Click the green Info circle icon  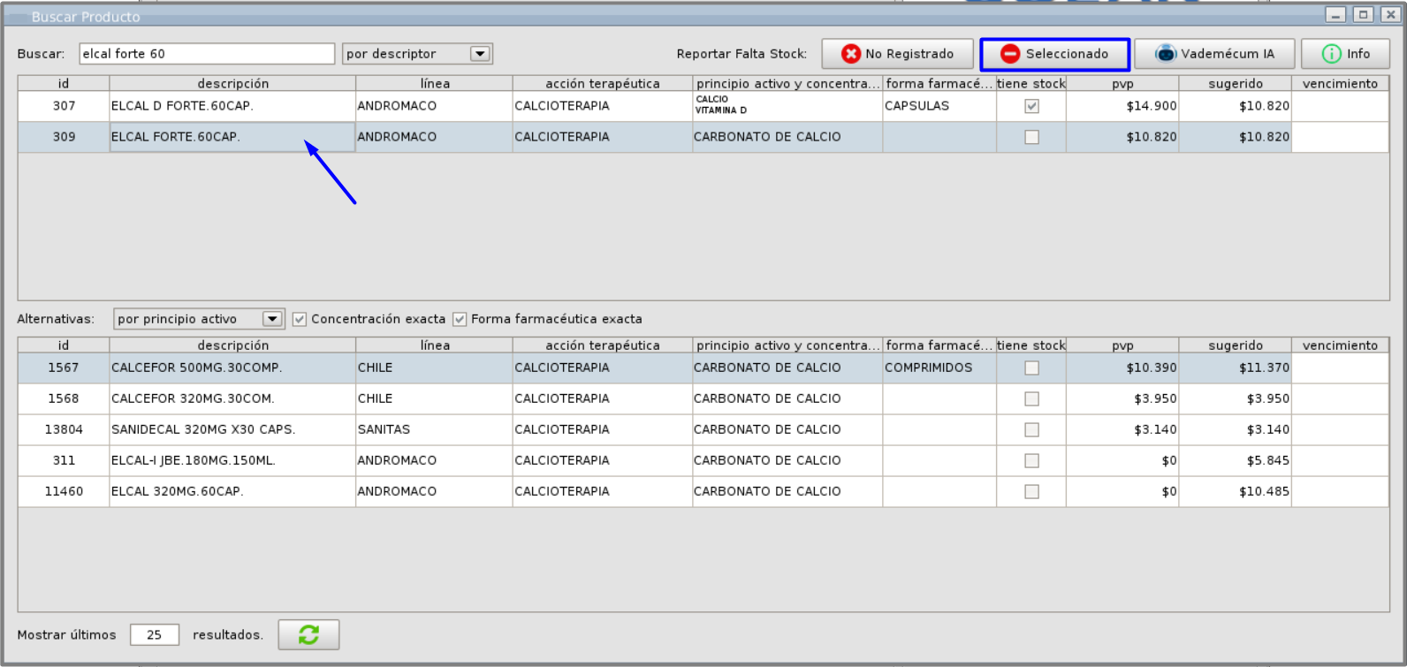1331,54
